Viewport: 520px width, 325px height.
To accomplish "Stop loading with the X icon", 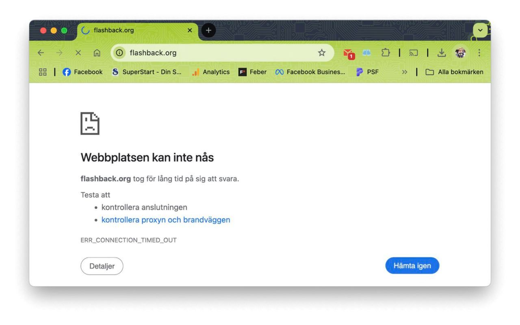I will click(78, 52).
